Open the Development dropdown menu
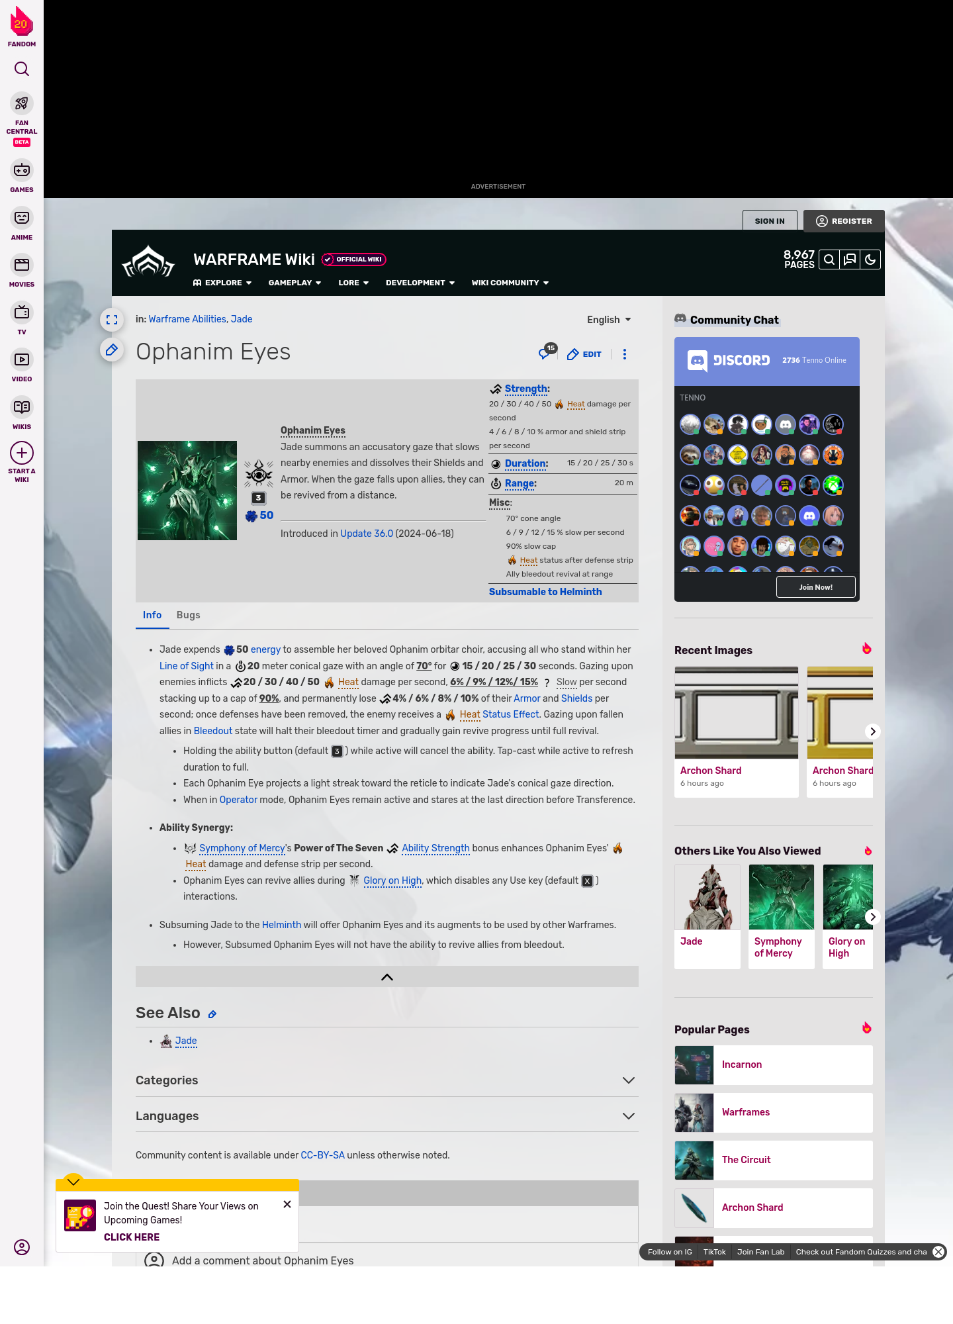 coord(420,283)
